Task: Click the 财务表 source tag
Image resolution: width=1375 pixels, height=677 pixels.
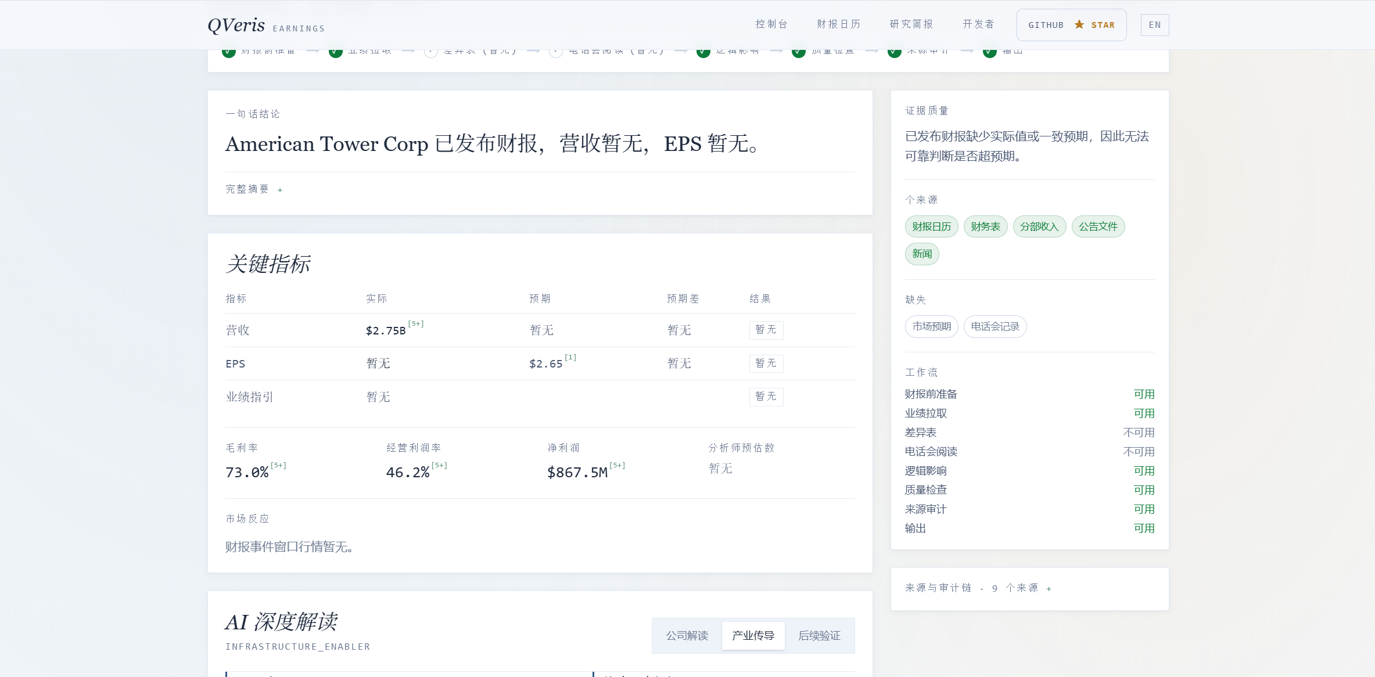Action: point(986,226)
